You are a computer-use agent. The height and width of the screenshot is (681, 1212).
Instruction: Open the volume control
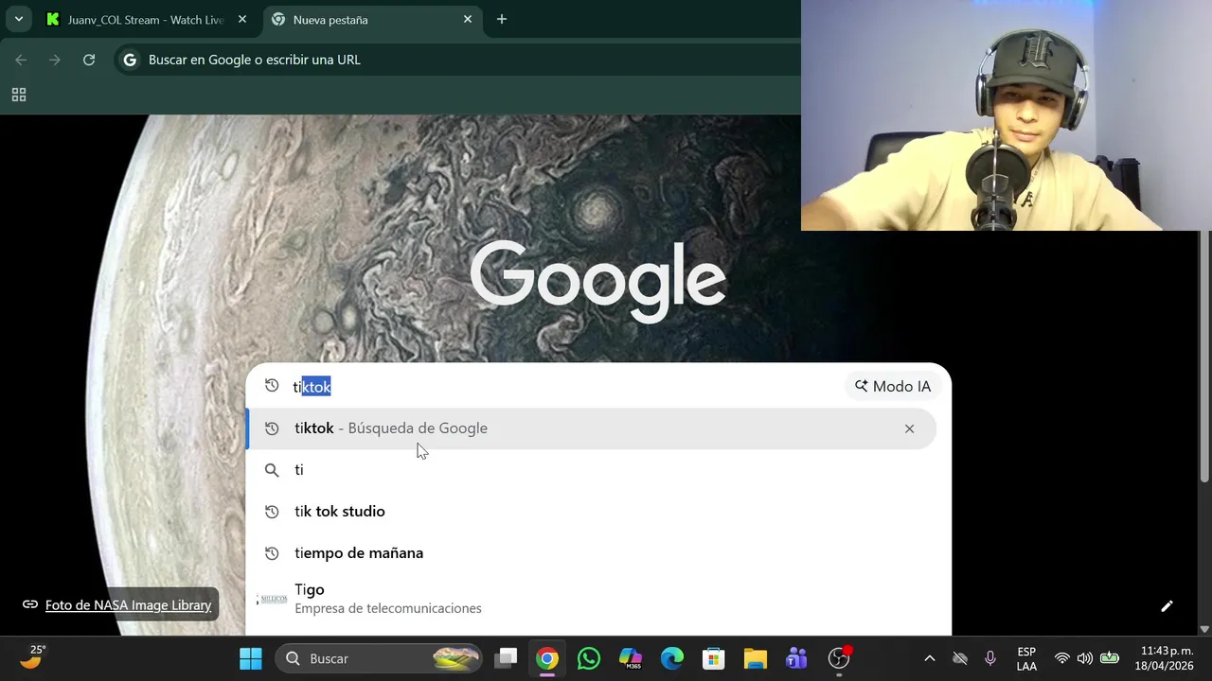[x=1085, y=658]
